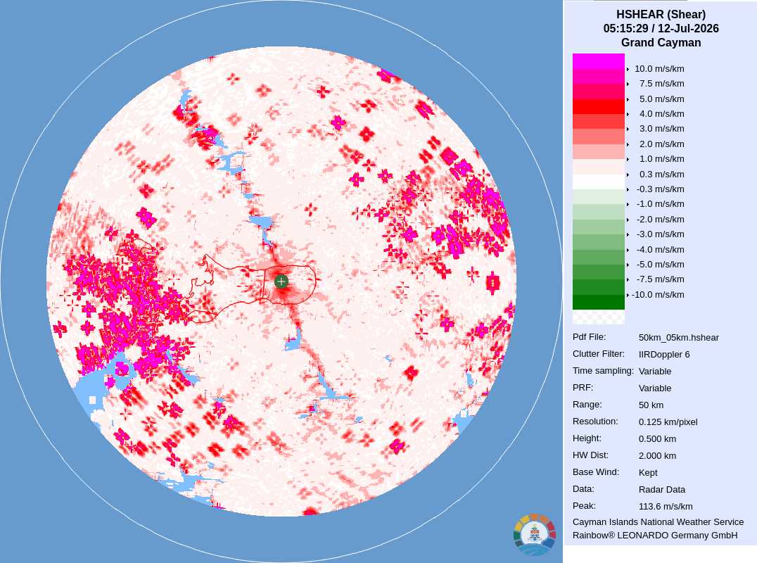Click the Rainbow LEONARDO Germany GmbH text

click(655, 536)
